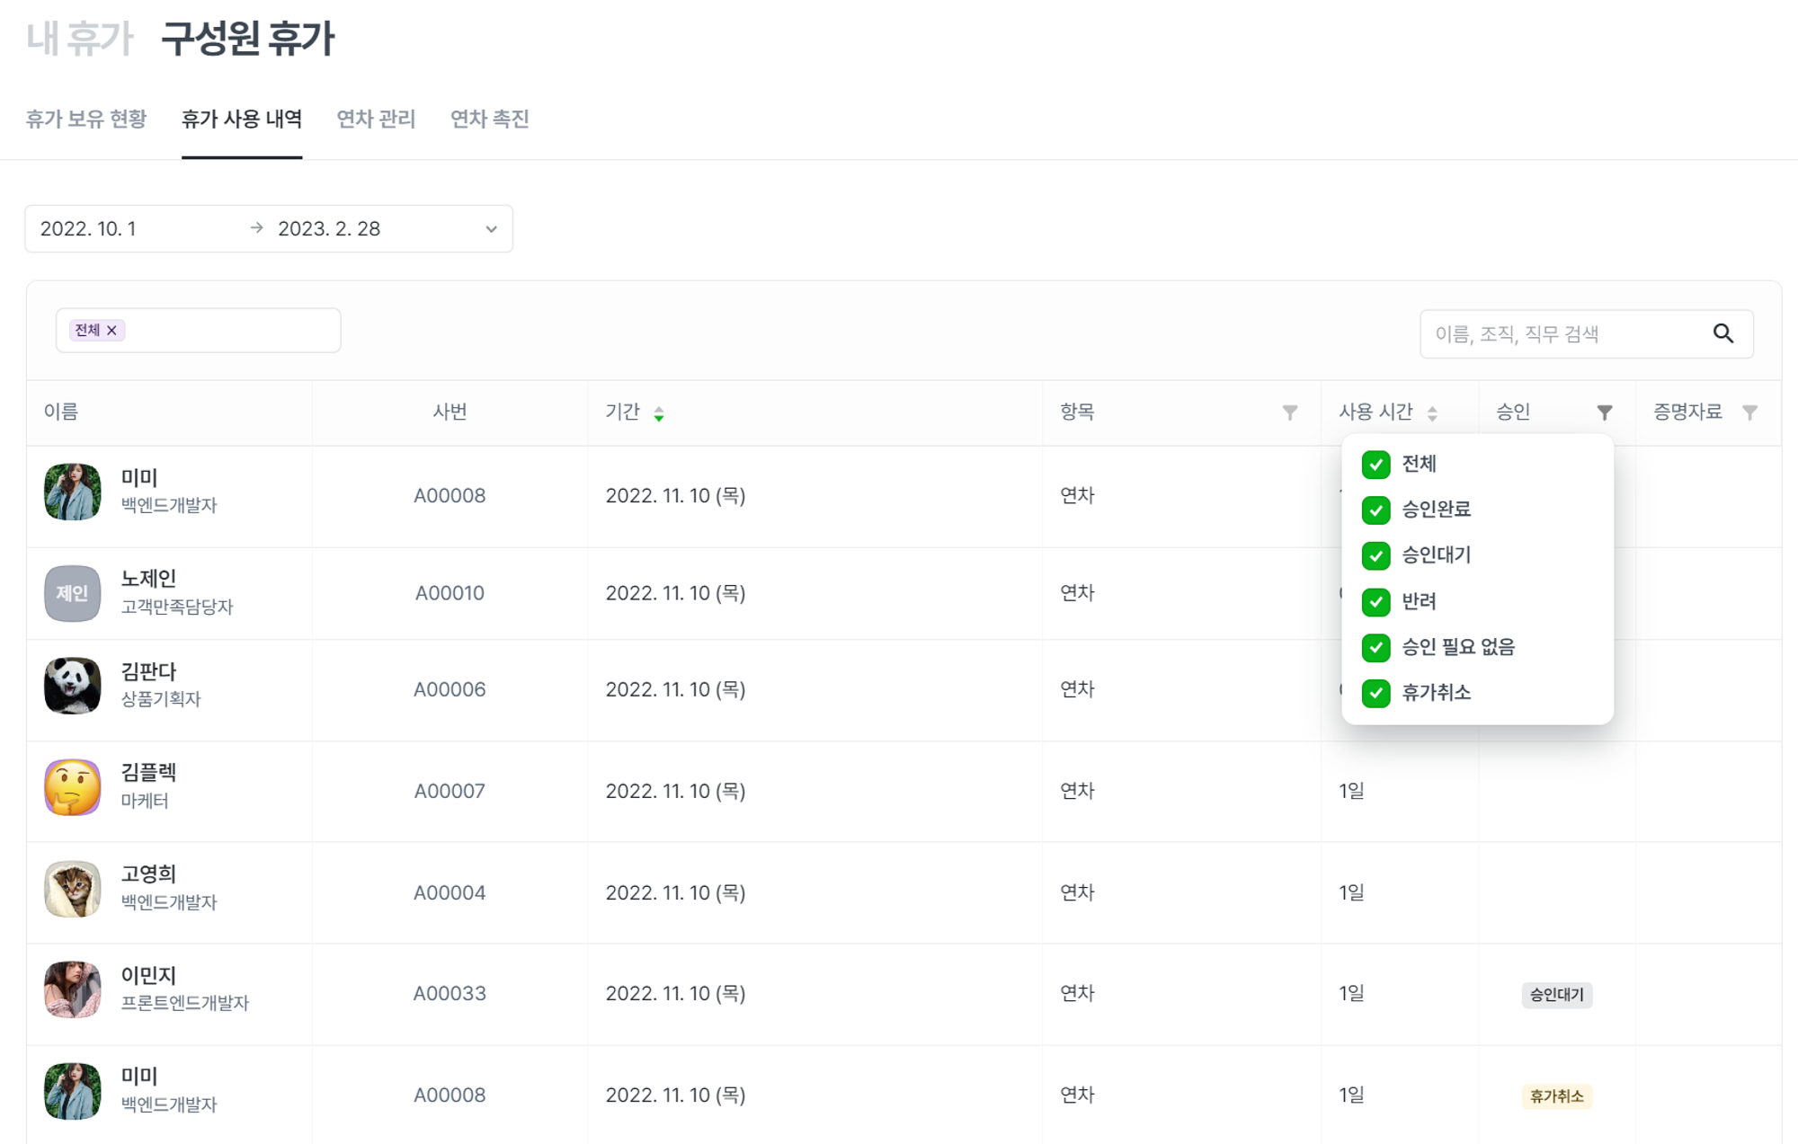Toggle the 반려 checkbox option
This screenshot has width=1798, height=1144.
click(x=1375, y=601)
